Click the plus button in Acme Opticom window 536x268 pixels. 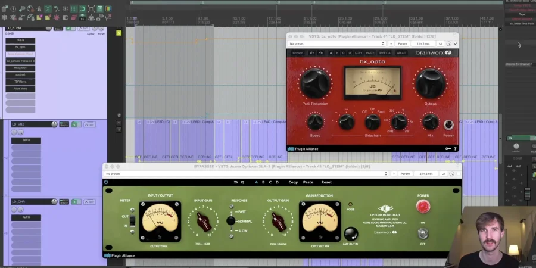pos(394,174)
